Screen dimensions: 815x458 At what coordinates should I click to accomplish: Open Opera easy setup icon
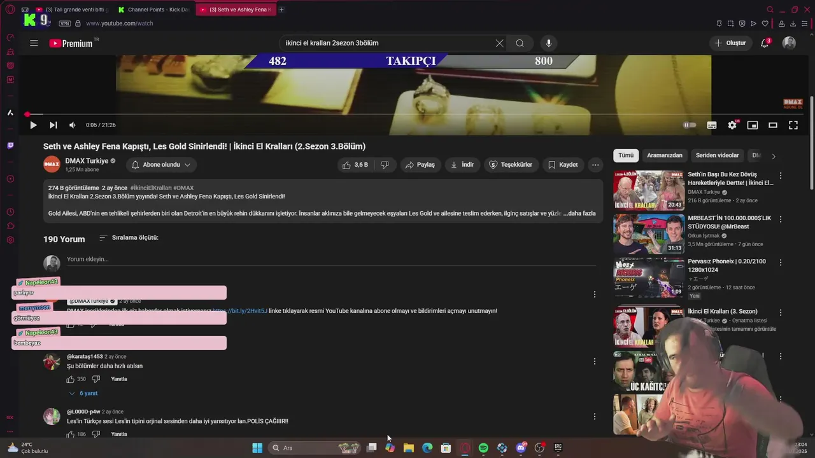tap(805, 24)
